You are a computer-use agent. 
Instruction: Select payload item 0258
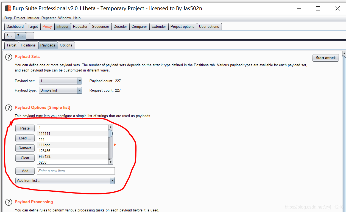tap(73, 162)
